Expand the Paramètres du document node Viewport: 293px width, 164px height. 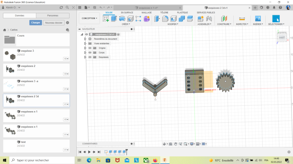[x=85, y=39]
